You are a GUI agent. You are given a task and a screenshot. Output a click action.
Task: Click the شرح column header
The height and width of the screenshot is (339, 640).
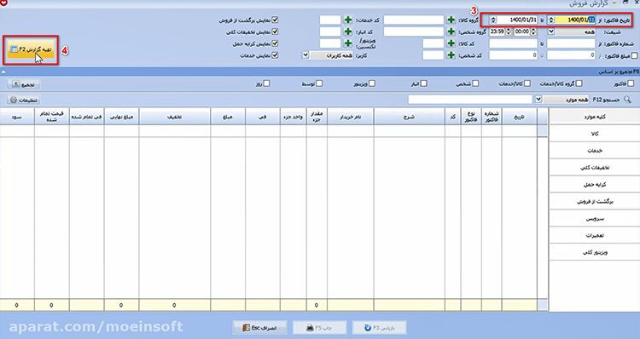[409, 117]
